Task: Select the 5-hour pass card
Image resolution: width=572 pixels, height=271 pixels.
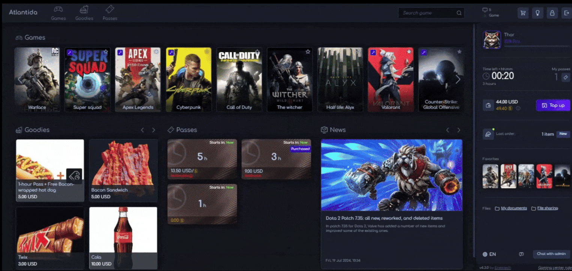Action: tap(202, 159)
